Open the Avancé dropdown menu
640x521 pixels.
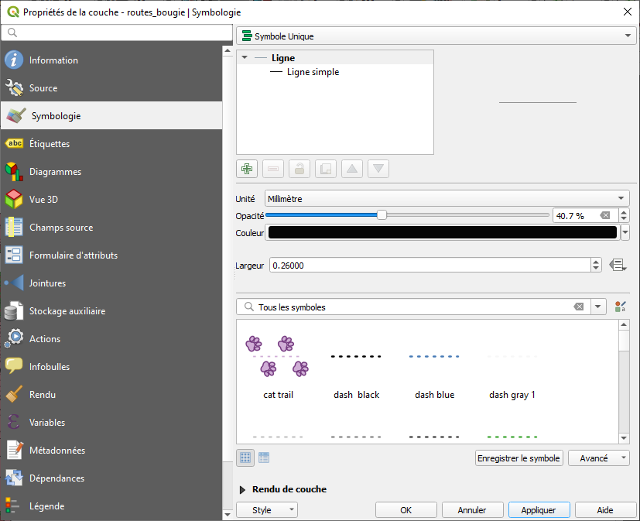tap(598, 458)
